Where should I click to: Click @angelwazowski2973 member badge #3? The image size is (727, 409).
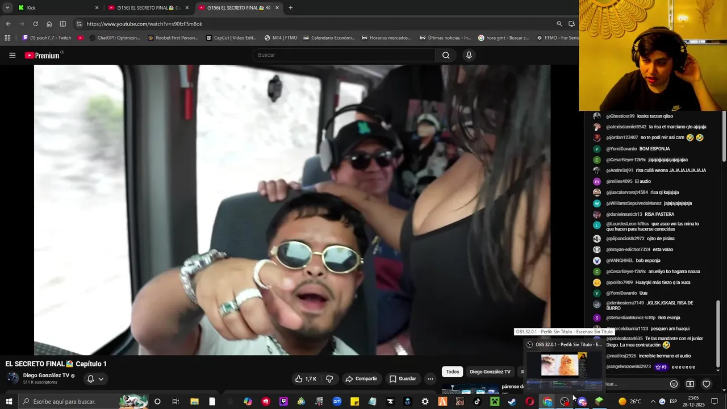click(661, 367)
